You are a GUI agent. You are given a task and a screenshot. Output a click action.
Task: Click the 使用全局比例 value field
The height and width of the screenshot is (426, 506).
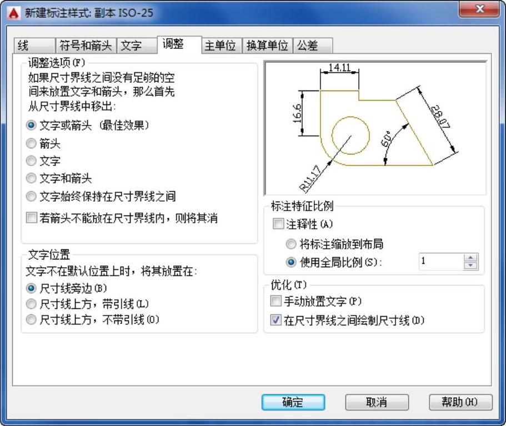coord(440,262)
